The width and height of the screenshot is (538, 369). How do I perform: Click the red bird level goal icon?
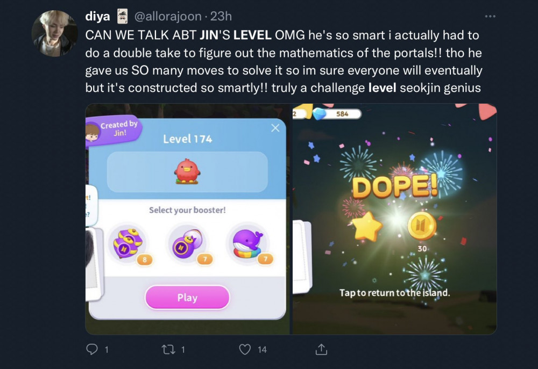pos(187,171)
